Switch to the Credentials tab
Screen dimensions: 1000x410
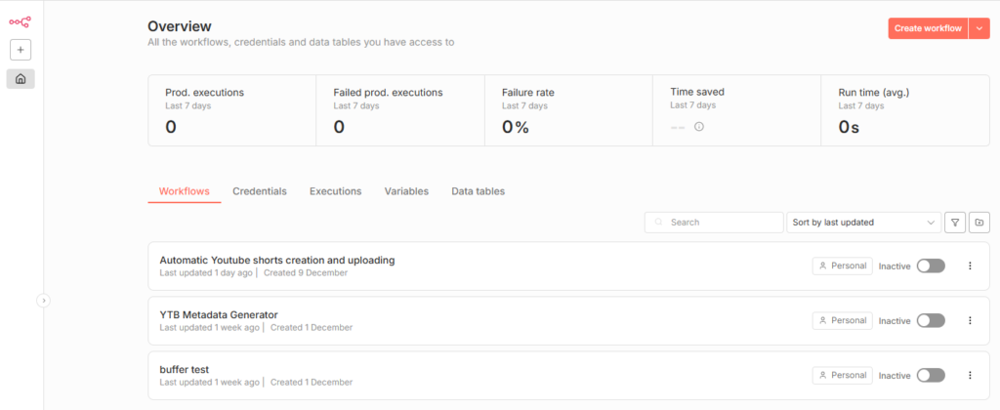pyautogui.click(x=260, y=191)
